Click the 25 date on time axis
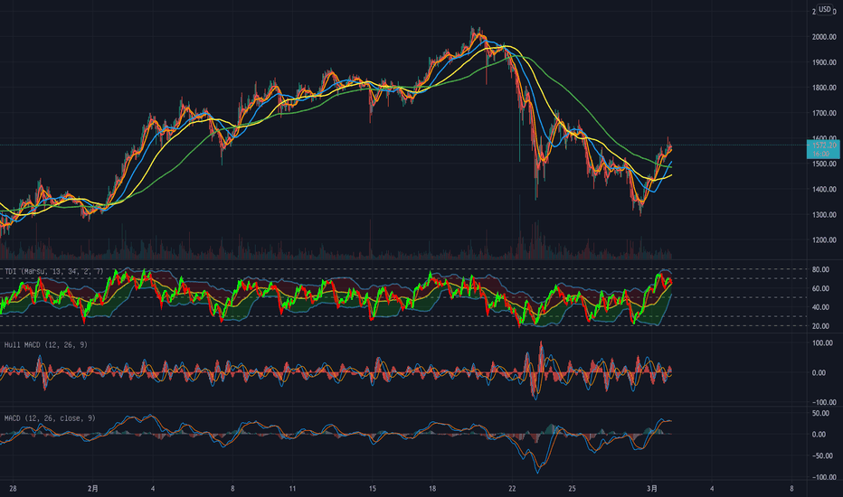This screenshot has height=497, width=843. pyautogui.click(x=572, y=489)
